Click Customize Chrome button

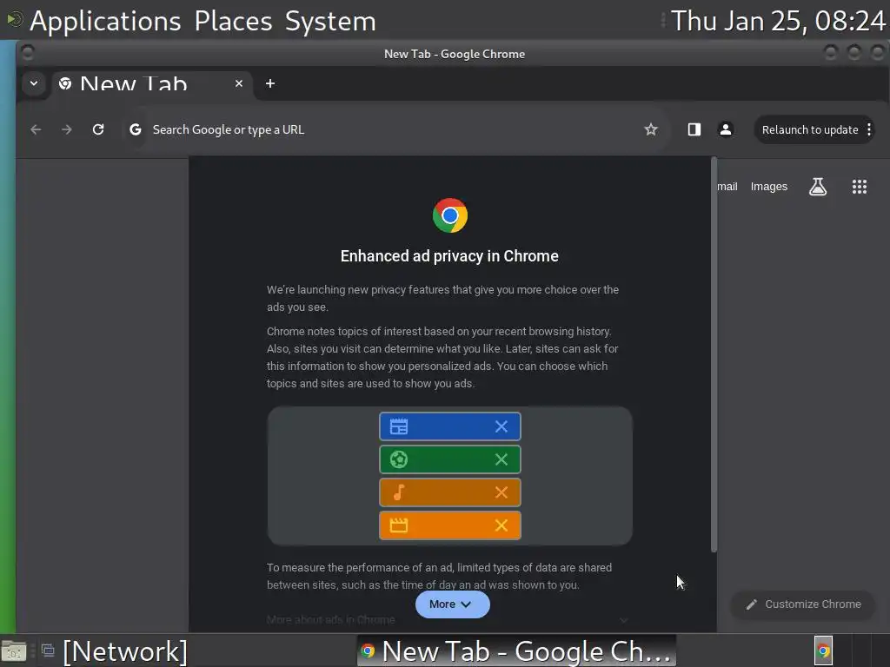click(x=803, y=604)
